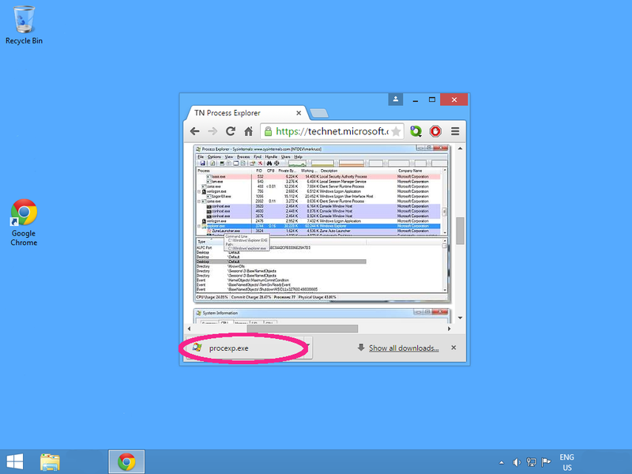
Task: Click the green extension icon in Chrome toolbar
Action: pos(416,131)
